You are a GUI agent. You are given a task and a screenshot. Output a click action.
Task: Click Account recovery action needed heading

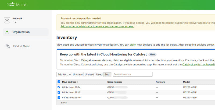[x=81, y=18]
